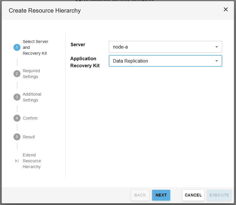
Task: Open the Data Replication recovery kit combo box
Action: 162,61
